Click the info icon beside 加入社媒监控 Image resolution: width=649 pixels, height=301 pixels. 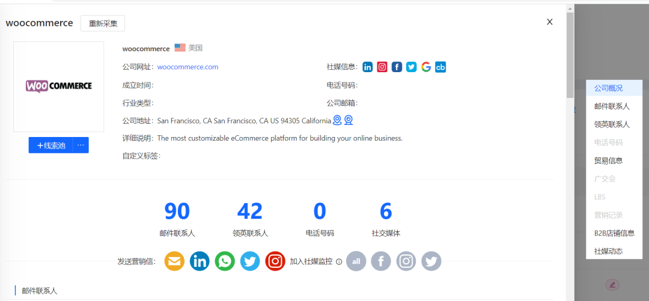(x=339, y=262)
